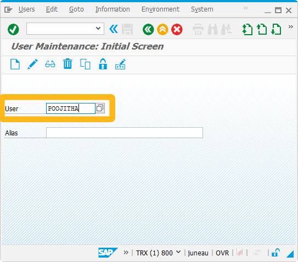Expand hidden menu bar items chevron

click(x=245, y=8)
